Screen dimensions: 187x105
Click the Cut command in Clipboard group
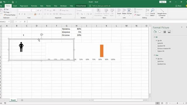pyautogui.click(x=6, y=9)
